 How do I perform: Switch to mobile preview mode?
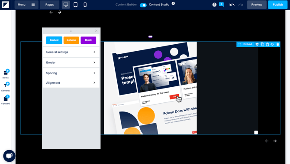85,5
